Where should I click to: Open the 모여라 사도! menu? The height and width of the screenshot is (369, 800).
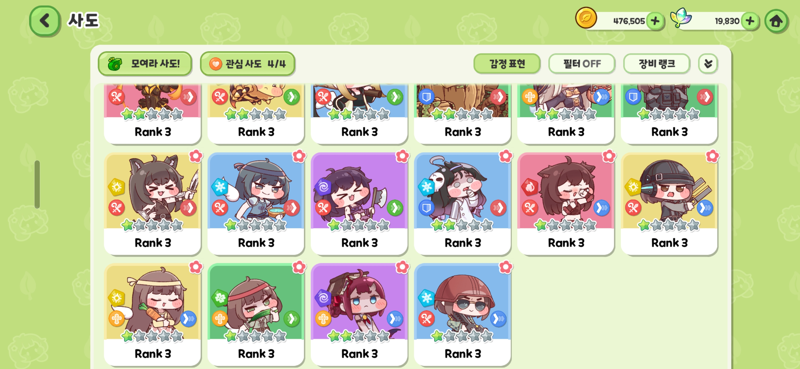pos(145,64)
